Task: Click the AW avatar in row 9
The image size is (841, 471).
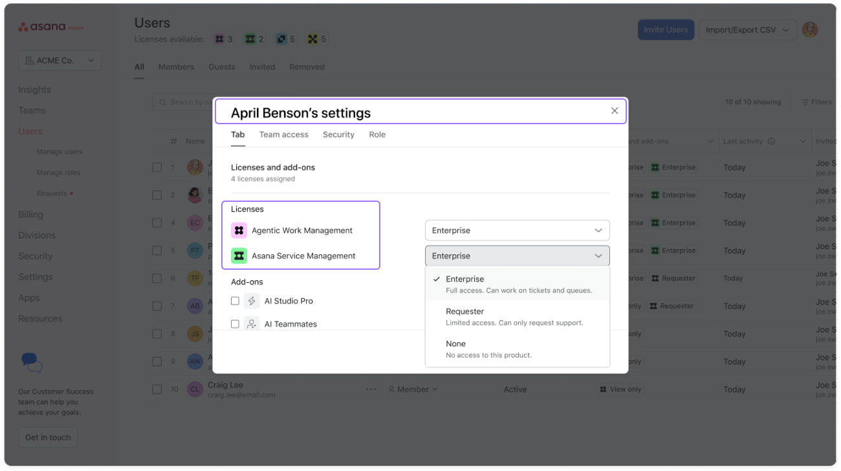Action: tap(195, 362)
